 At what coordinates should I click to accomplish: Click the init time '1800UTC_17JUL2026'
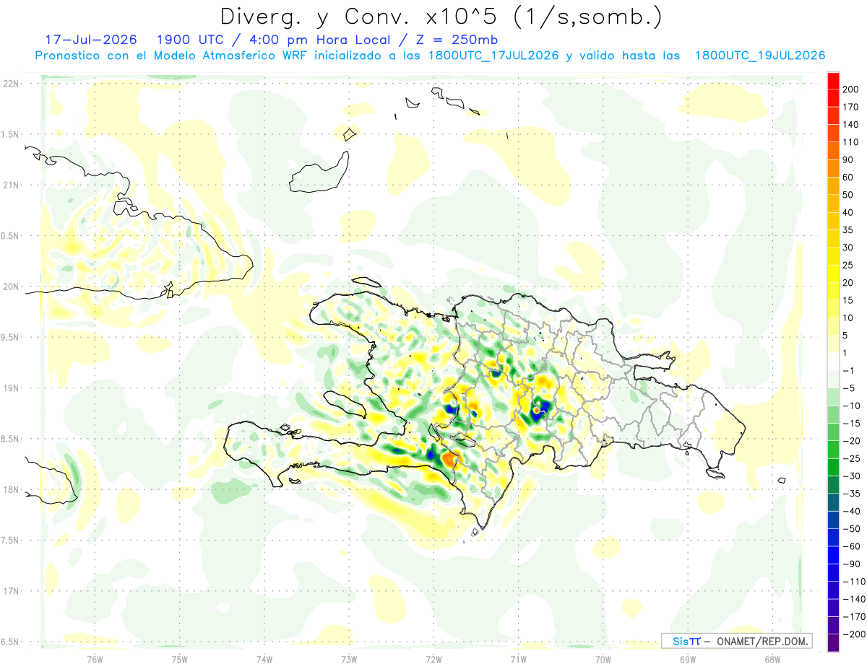point(493,56)
